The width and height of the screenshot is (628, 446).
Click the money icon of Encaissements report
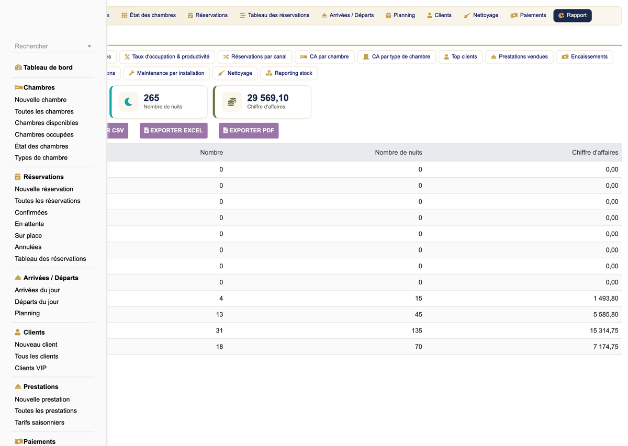click(565, 56)
